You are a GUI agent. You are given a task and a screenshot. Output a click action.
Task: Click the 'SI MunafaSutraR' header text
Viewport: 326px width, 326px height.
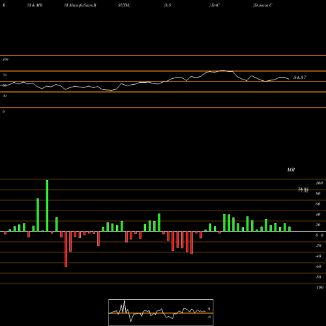click(80, 5)
